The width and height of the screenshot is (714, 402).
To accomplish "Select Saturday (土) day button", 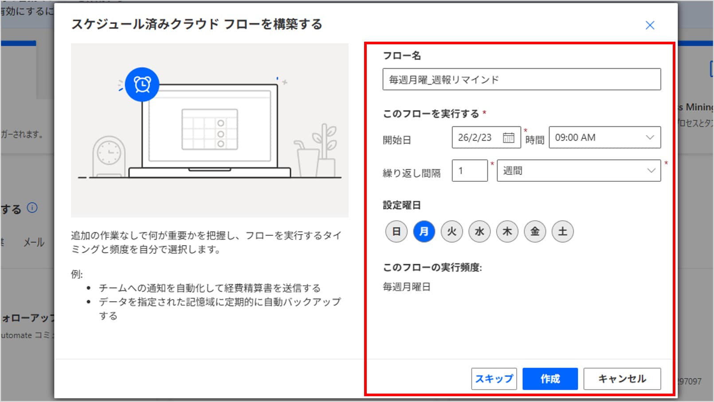I will click(x=562, y=231).
